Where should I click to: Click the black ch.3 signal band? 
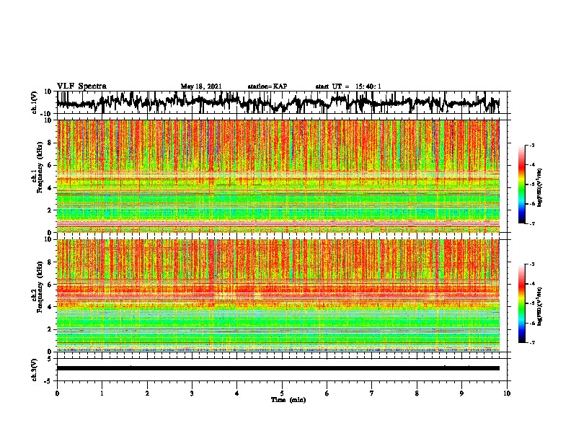click(x=278, y=368)
